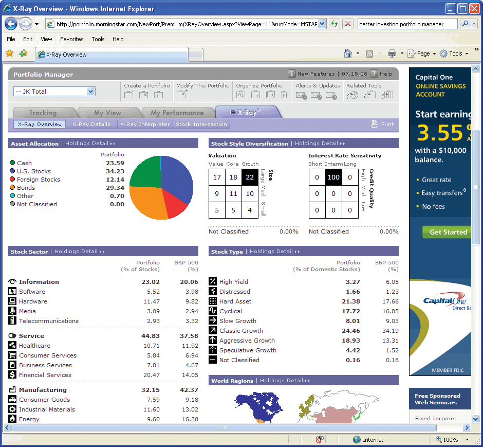This screenshot has width=483, height=447.
Task: Click the trash icon under Organize Portfolio
Action: [x=284, y=95]
